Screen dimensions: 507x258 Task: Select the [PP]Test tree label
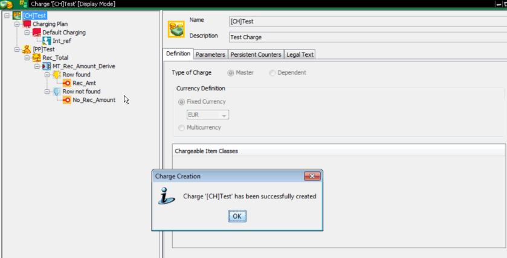click(x=44, y=49)
